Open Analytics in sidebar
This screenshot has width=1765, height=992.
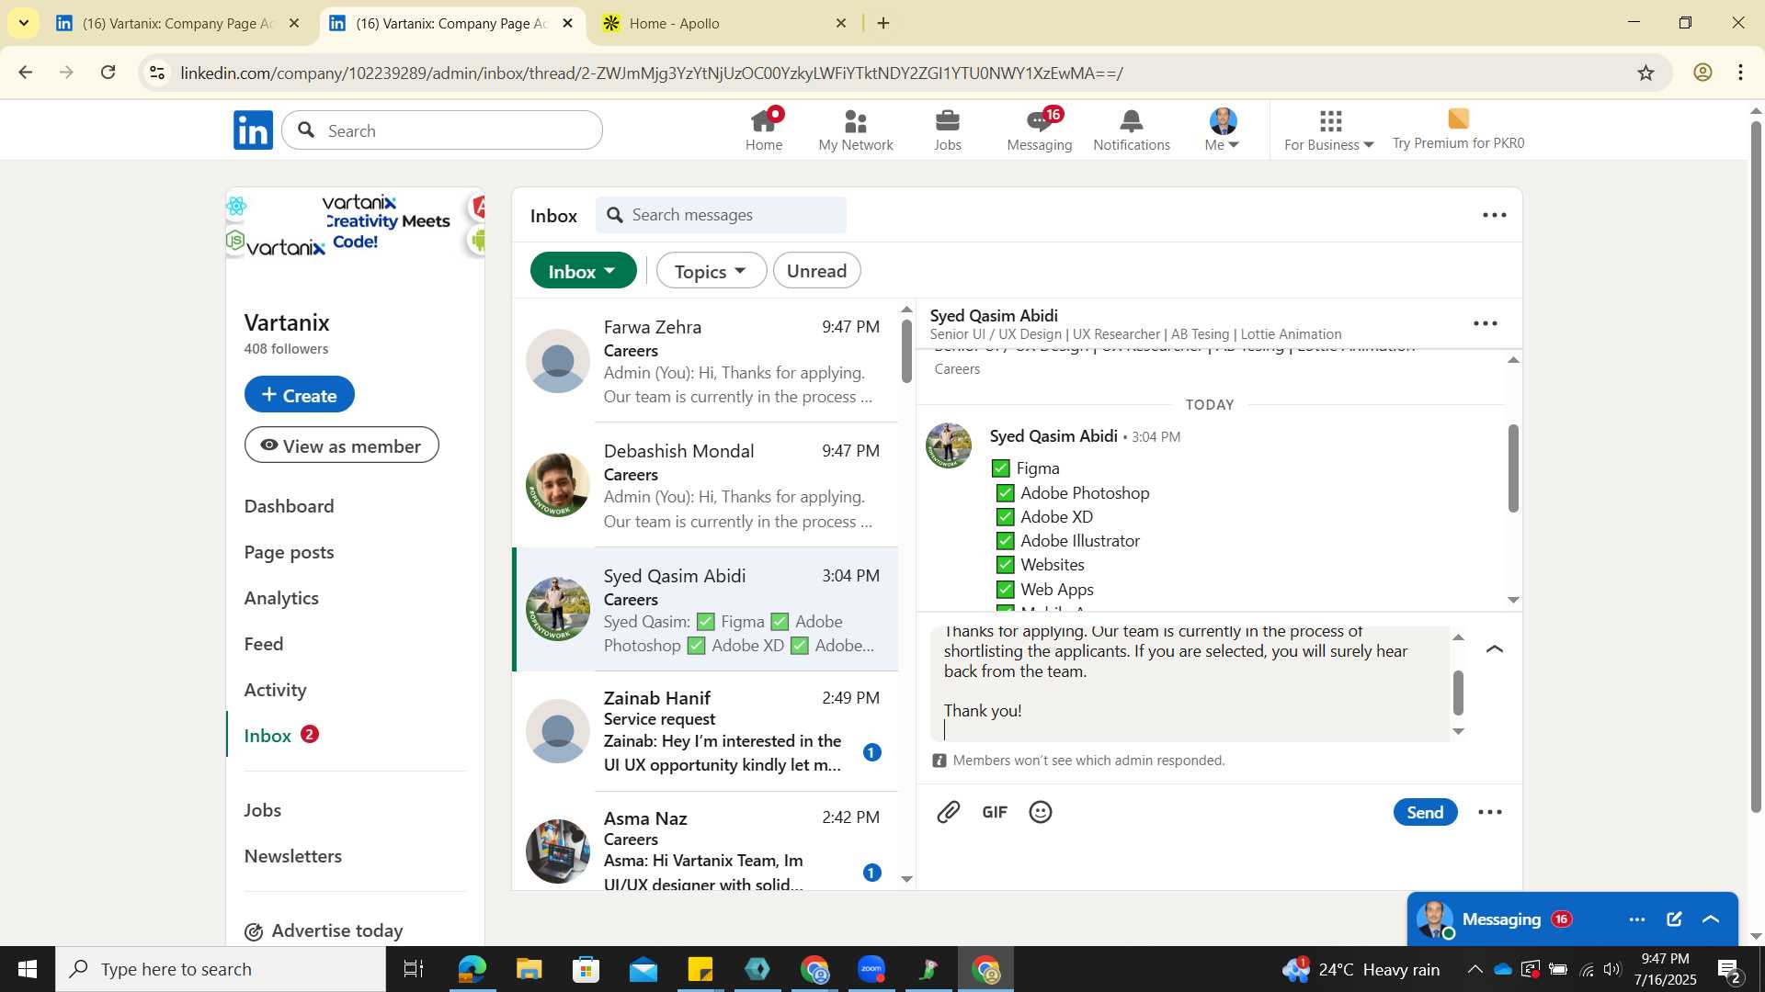281,598
